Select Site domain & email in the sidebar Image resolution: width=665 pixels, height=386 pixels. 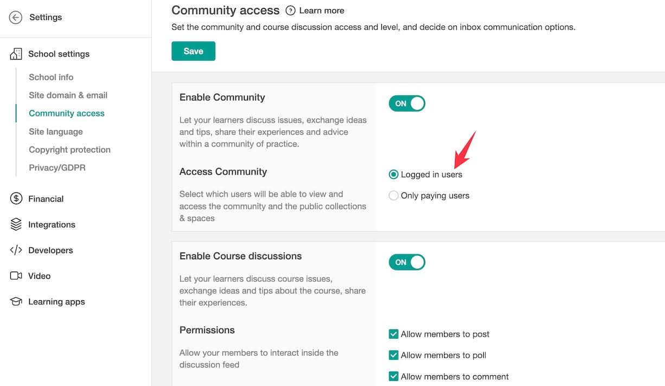tap(67, 95)
